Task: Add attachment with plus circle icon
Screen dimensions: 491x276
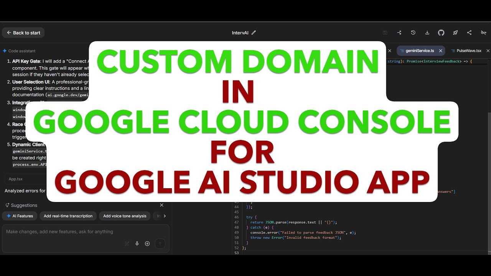Action: (x=147, y=243)
